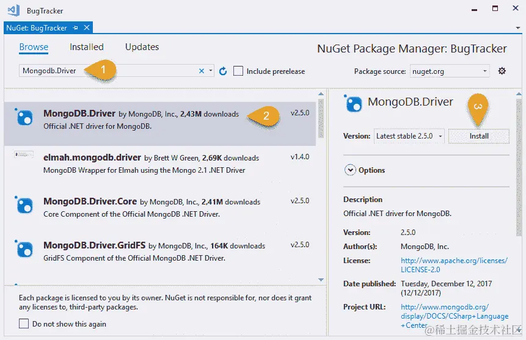Image resolution: width=526 pixels, height=340 pixels.
Task: Open NuGet settings gear icon
Action: (x=502, y=71)
